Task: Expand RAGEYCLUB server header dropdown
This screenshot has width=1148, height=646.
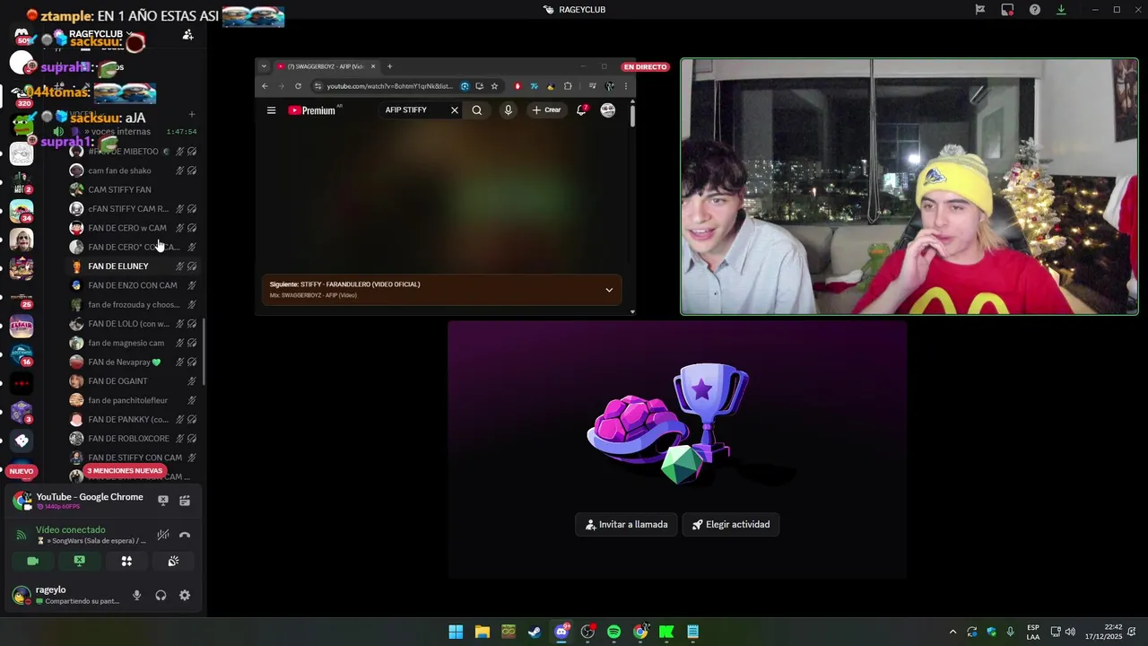Action: pyautogui.click(x=130, y=34)
